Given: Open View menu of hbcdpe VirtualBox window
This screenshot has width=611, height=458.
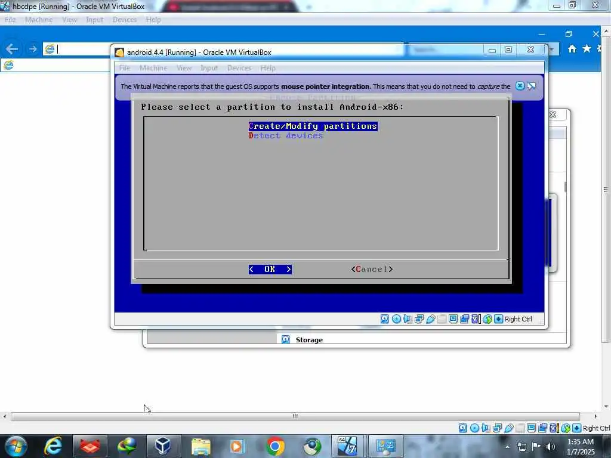Looking at the screenshot, I should tap(69, 20).
